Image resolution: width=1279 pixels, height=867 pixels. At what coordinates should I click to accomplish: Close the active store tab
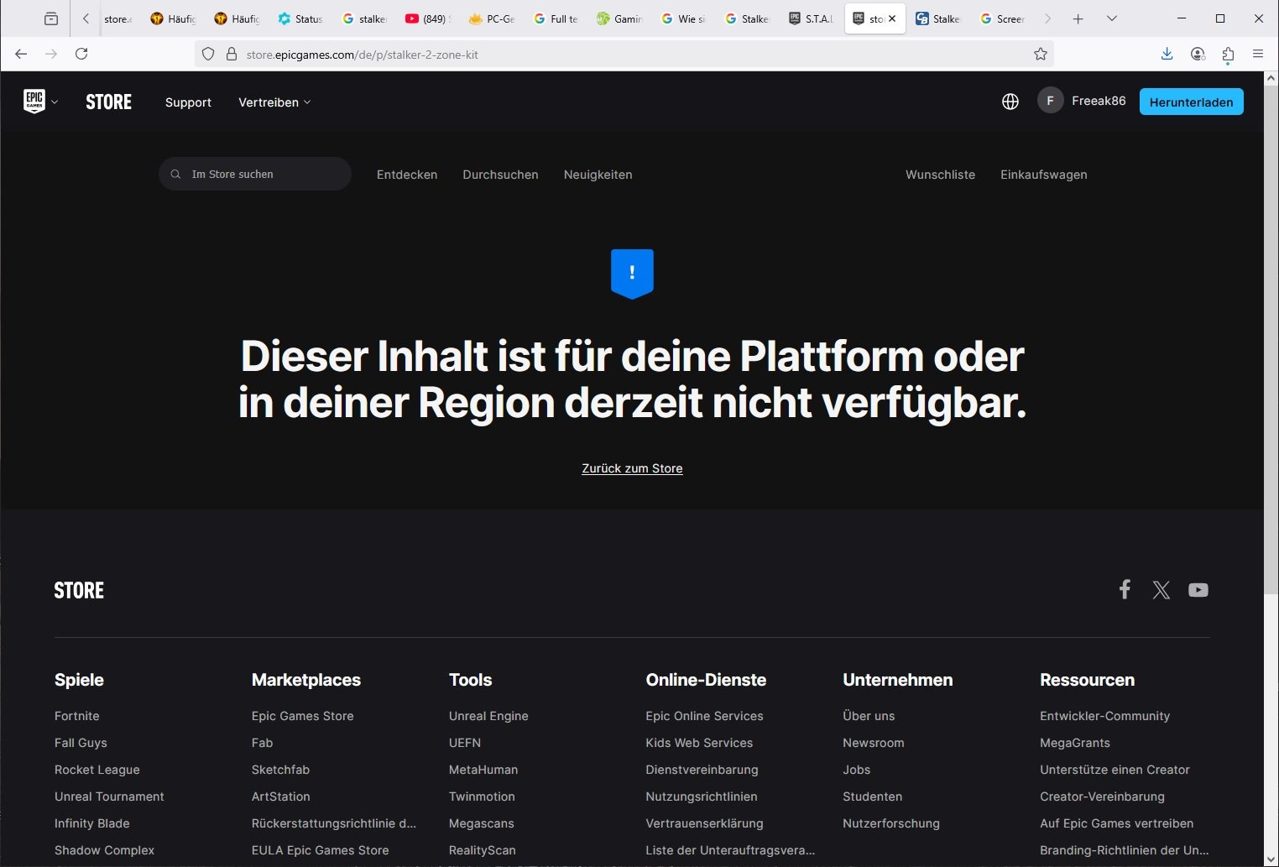click(892, 18)
